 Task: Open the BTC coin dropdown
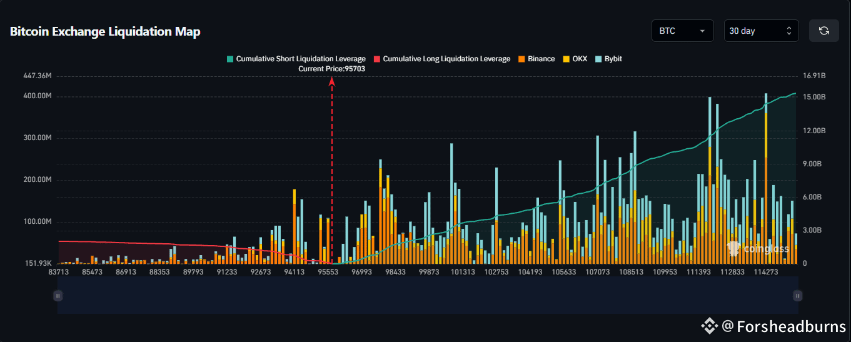click(682, 31)
